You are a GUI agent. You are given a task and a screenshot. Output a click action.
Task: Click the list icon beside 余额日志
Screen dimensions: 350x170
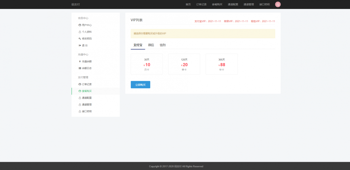pos(80,68)
